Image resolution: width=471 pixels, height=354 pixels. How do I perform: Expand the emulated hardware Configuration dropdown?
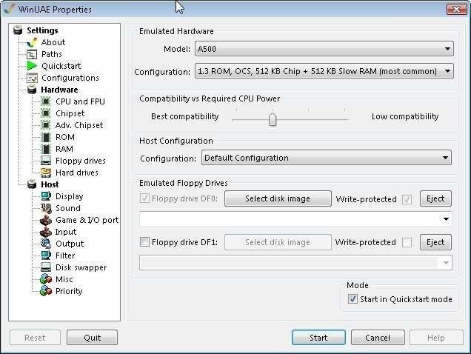click(x=324, y=72)
